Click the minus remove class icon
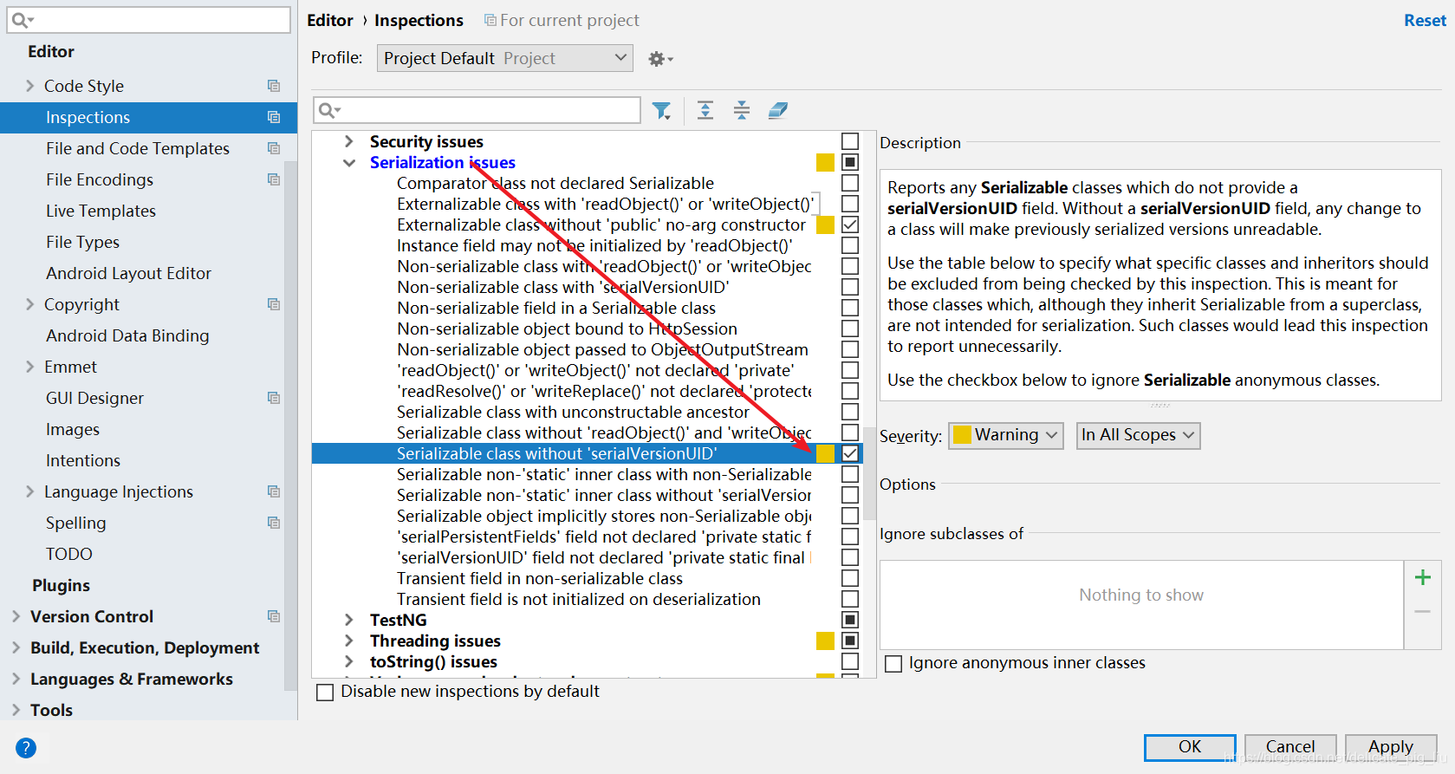Screen dimensions: 1455x774 pos(1423,612)
